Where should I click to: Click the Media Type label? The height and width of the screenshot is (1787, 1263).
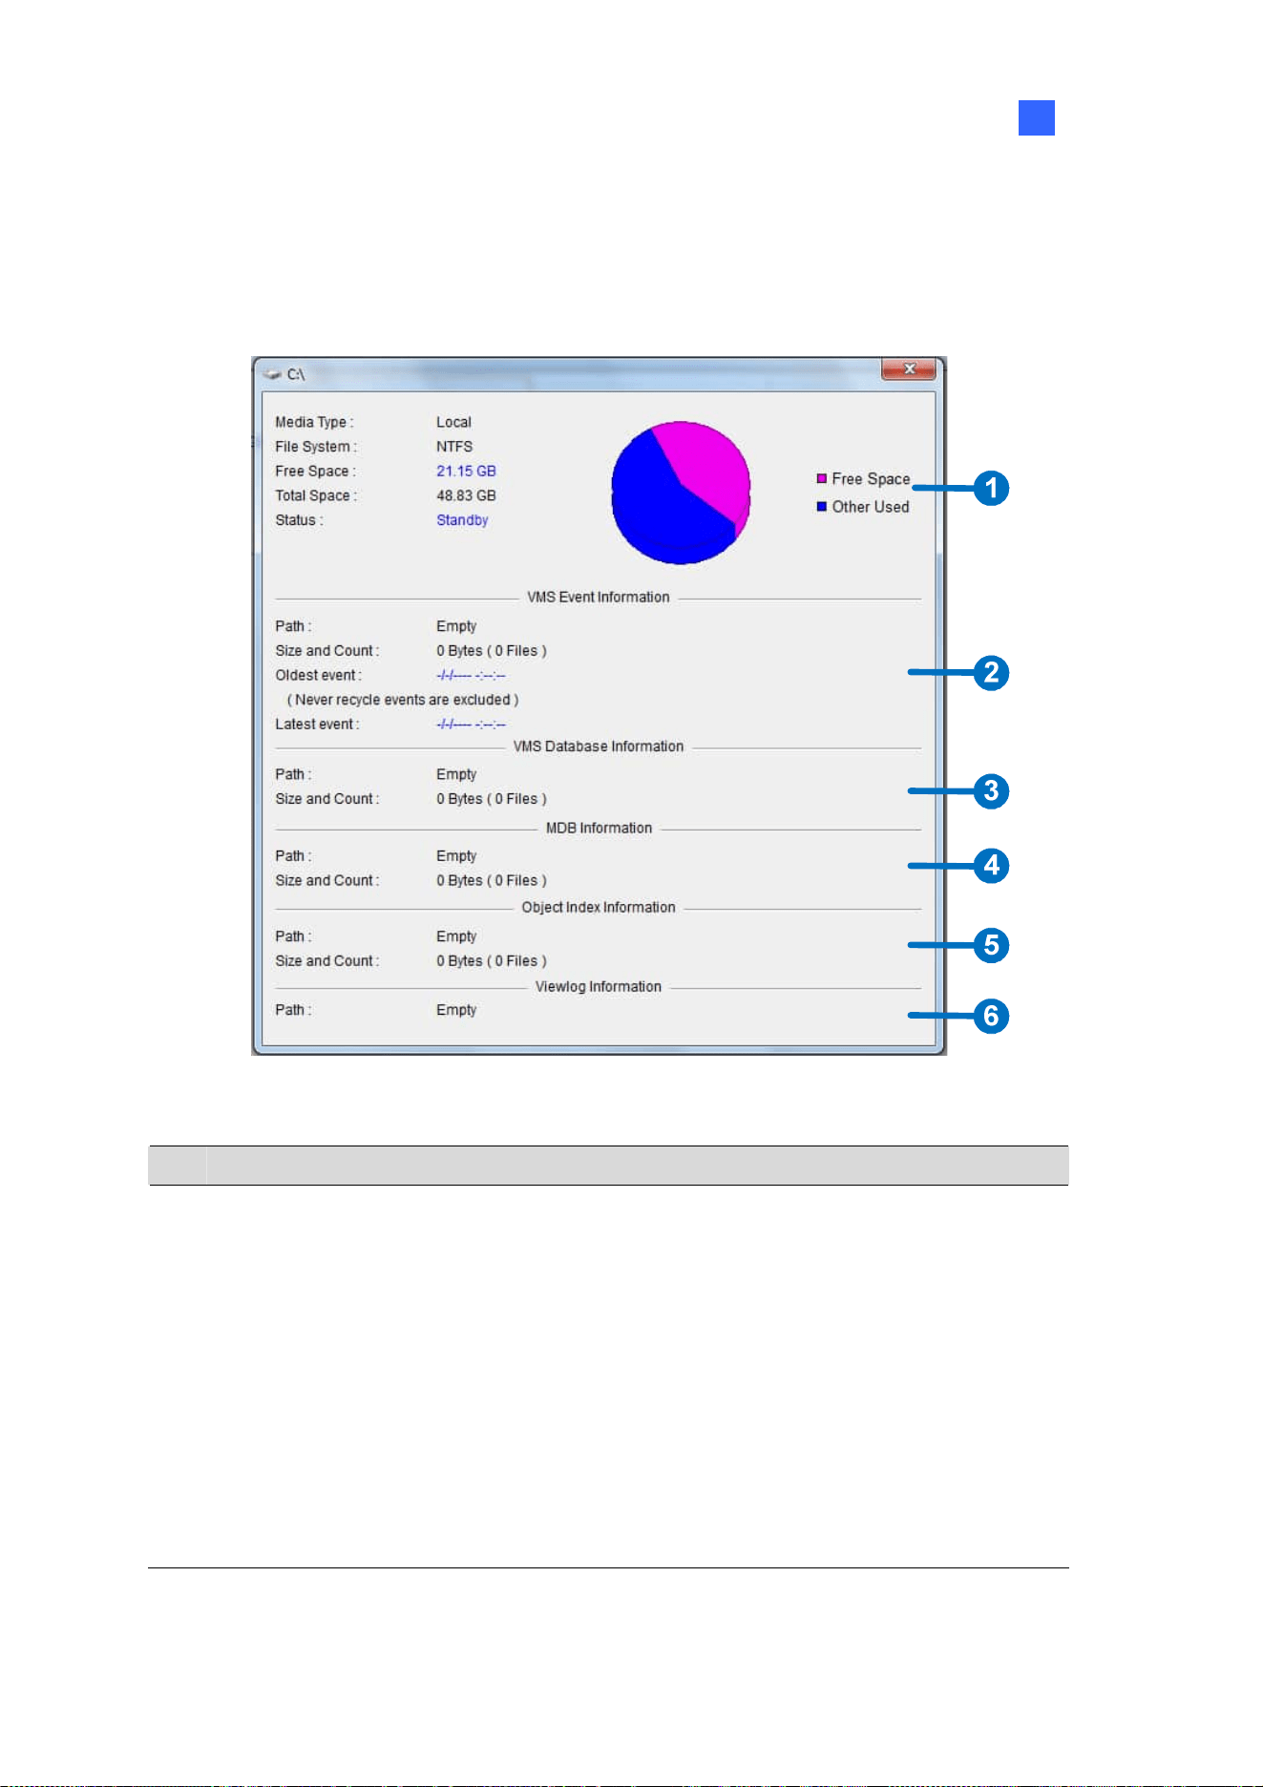314,422
